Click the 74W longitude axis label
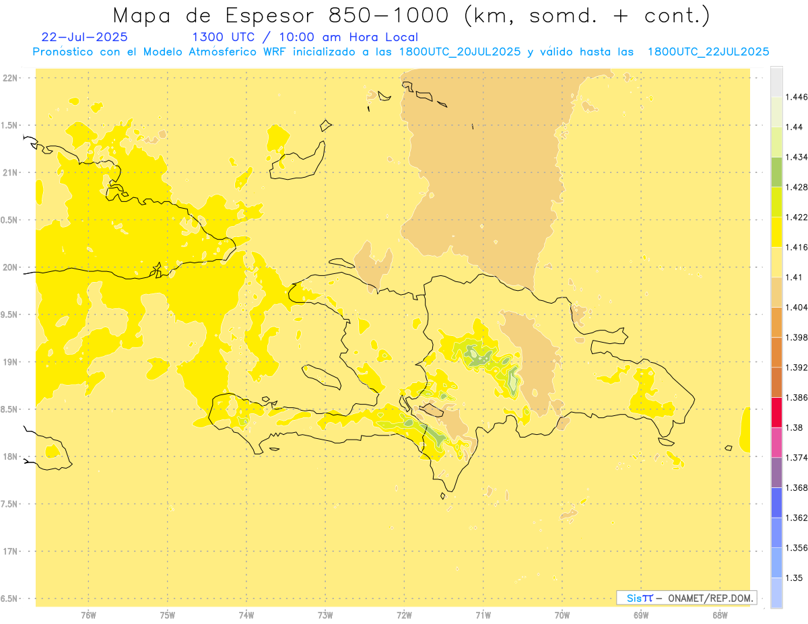The height and width of the screenshot is (624, 808). coord(246,615)
